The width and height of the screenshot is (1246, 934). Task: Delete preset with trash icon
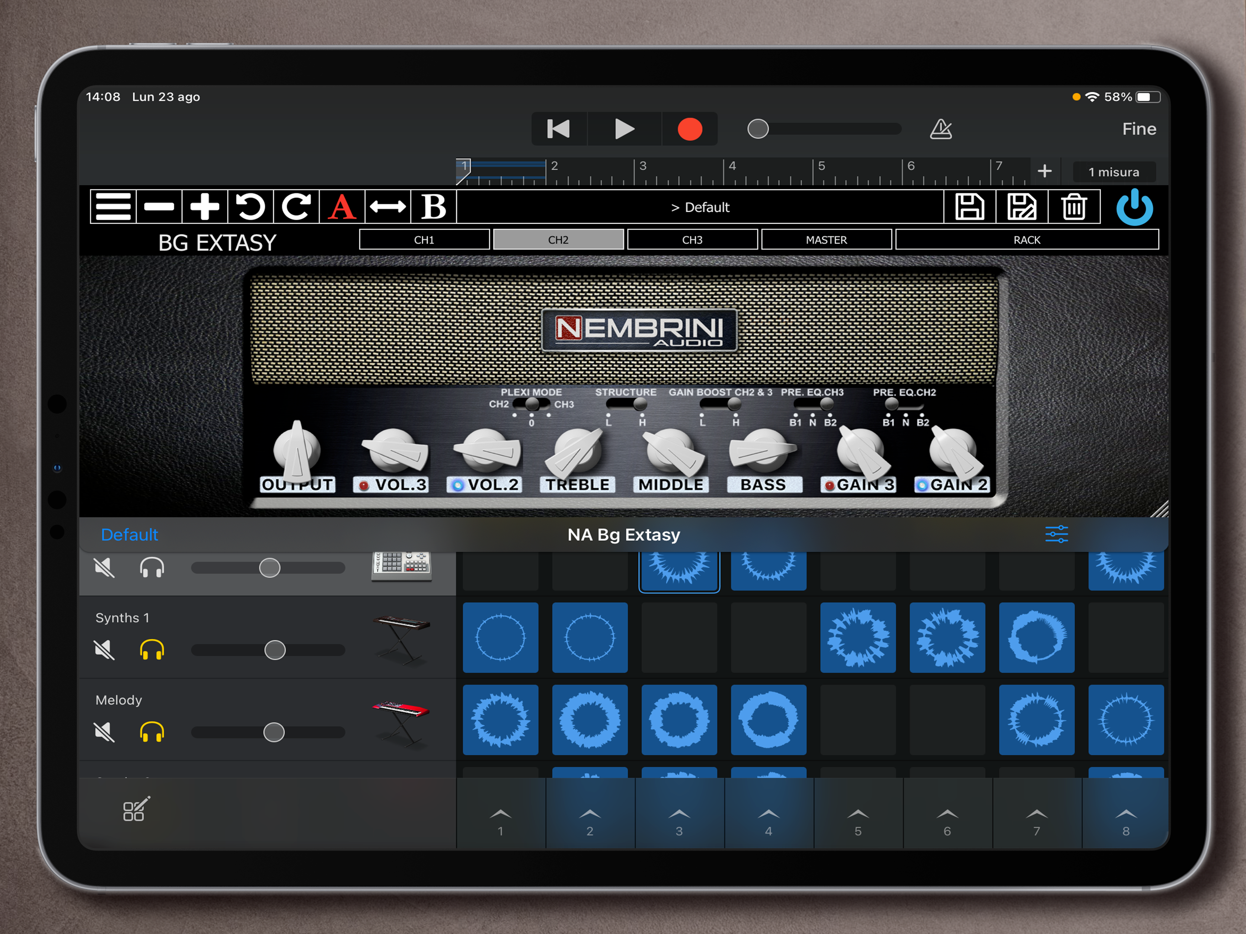click(1074, 207)
